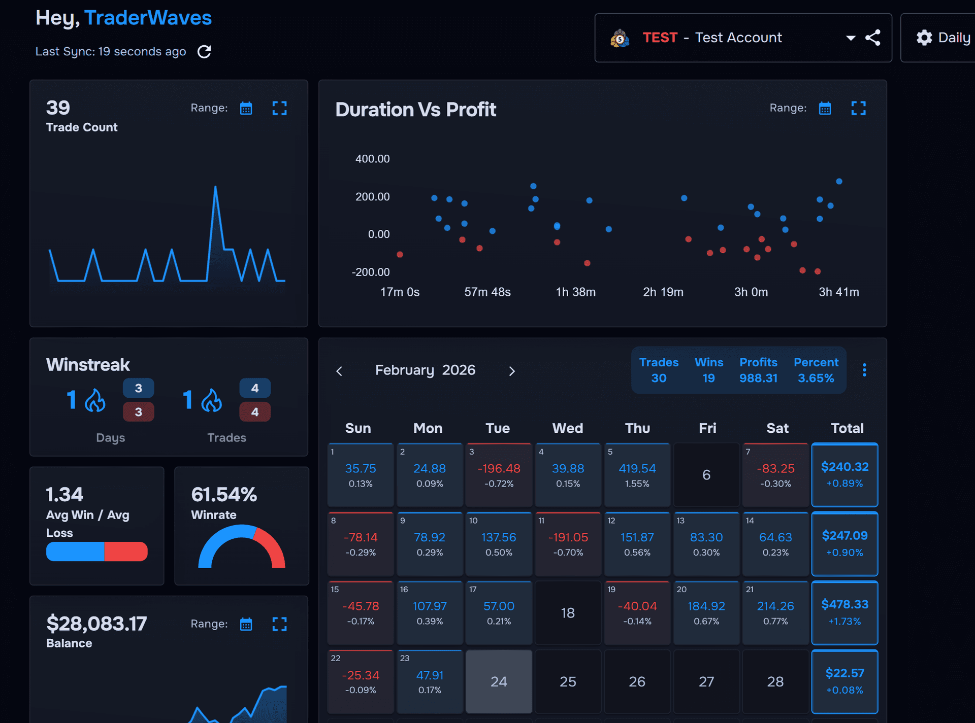Open February 23 day with 47.91

tap(430, 682)
